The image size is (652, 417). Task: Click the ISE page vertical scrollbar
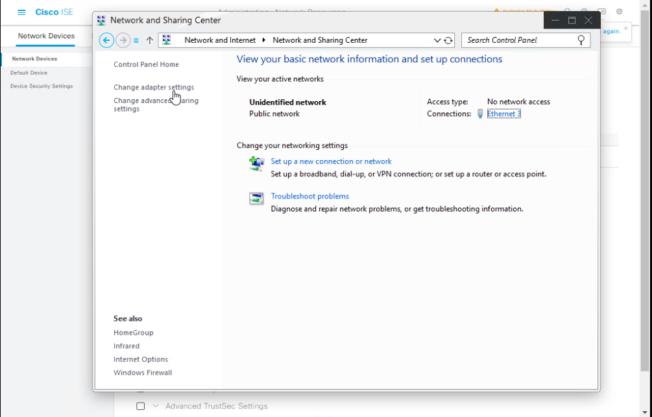coord(646,191)
